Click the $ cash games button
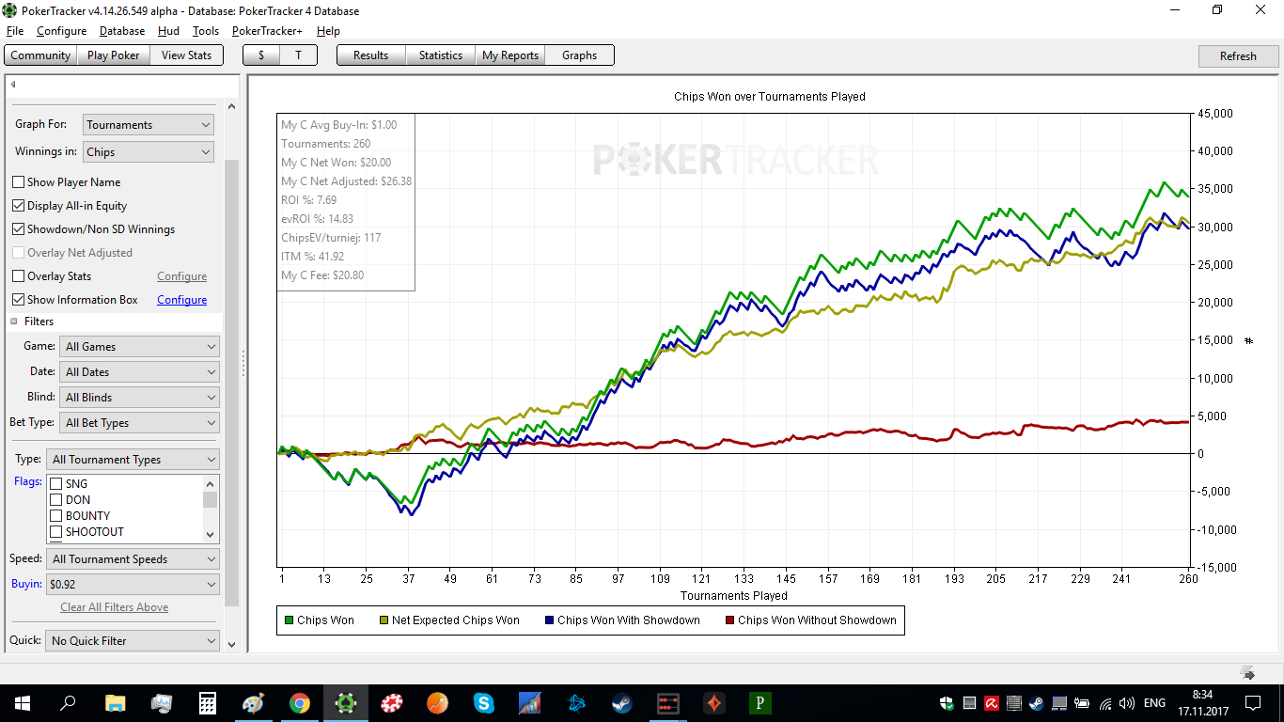The image size is (1284, 722). click(261, 55)
